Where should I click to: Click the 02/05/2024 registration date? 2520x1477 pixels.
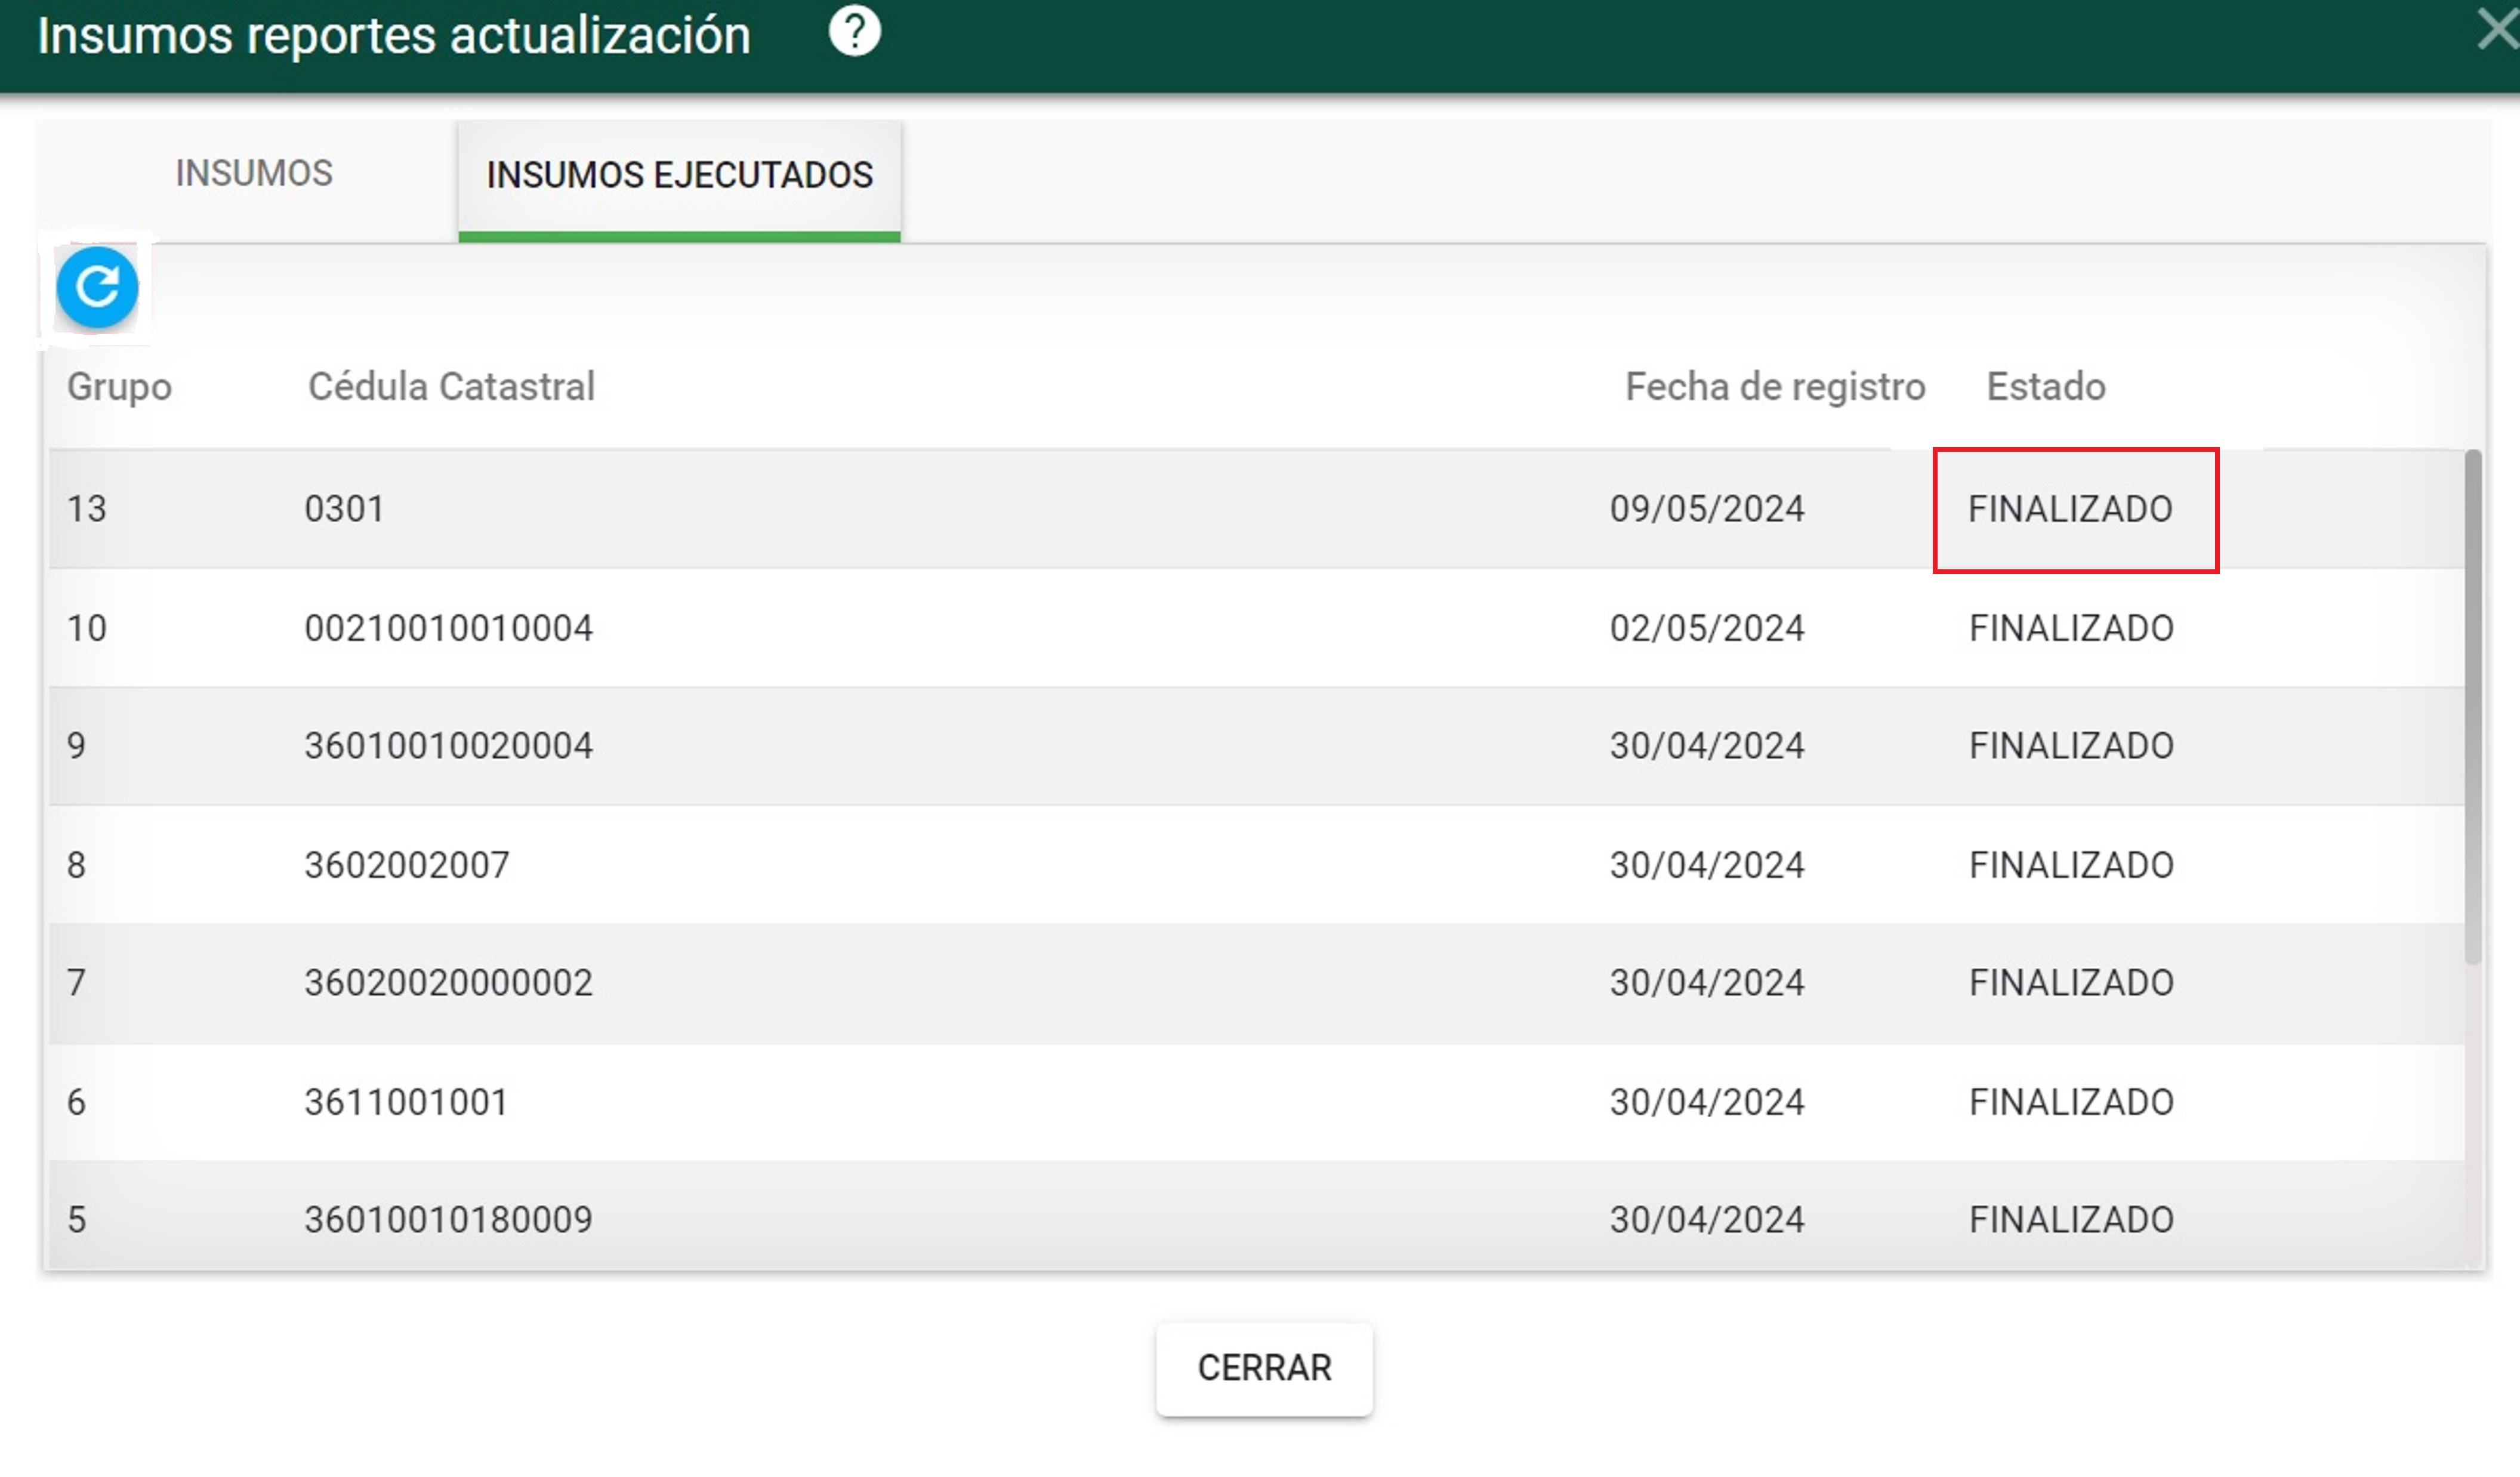point(1706,628)
